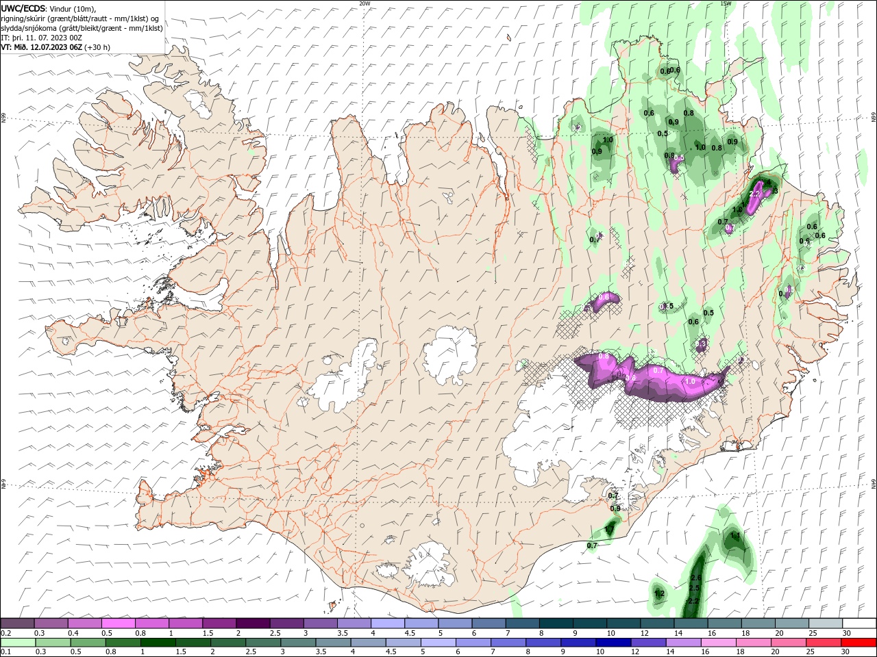This screenshot has width=877, height=657.
Task: Select the 1.7 precipitation value on the map
Action: click(x=610, y=530)
